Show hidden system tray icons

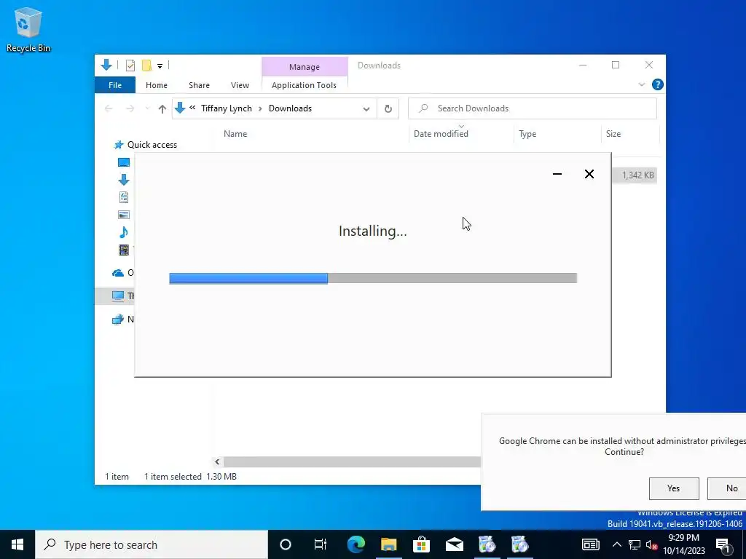click(616, 544)
